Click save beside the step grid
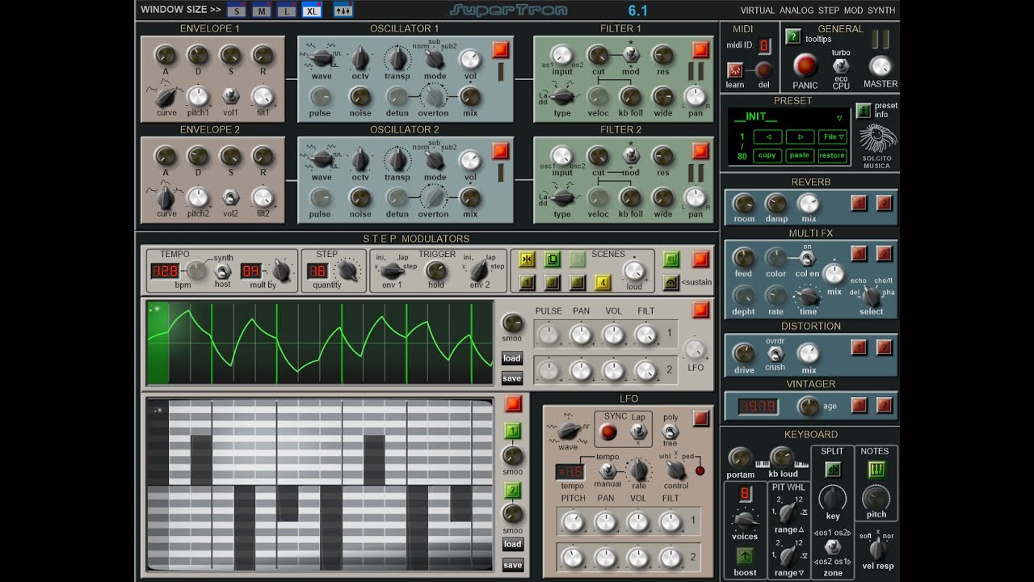 click(513, 565)
